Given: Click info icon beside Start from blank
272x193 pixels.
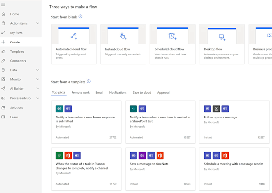Looking at the screenshot, I should [x=80, y=17].
